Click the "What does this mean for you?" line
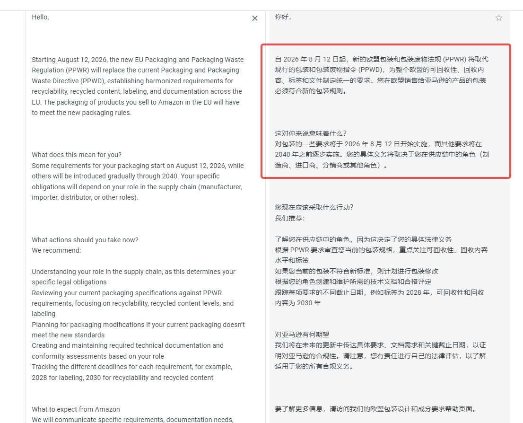This screenshot has height=423, width=523. click(x=77, y=155)
